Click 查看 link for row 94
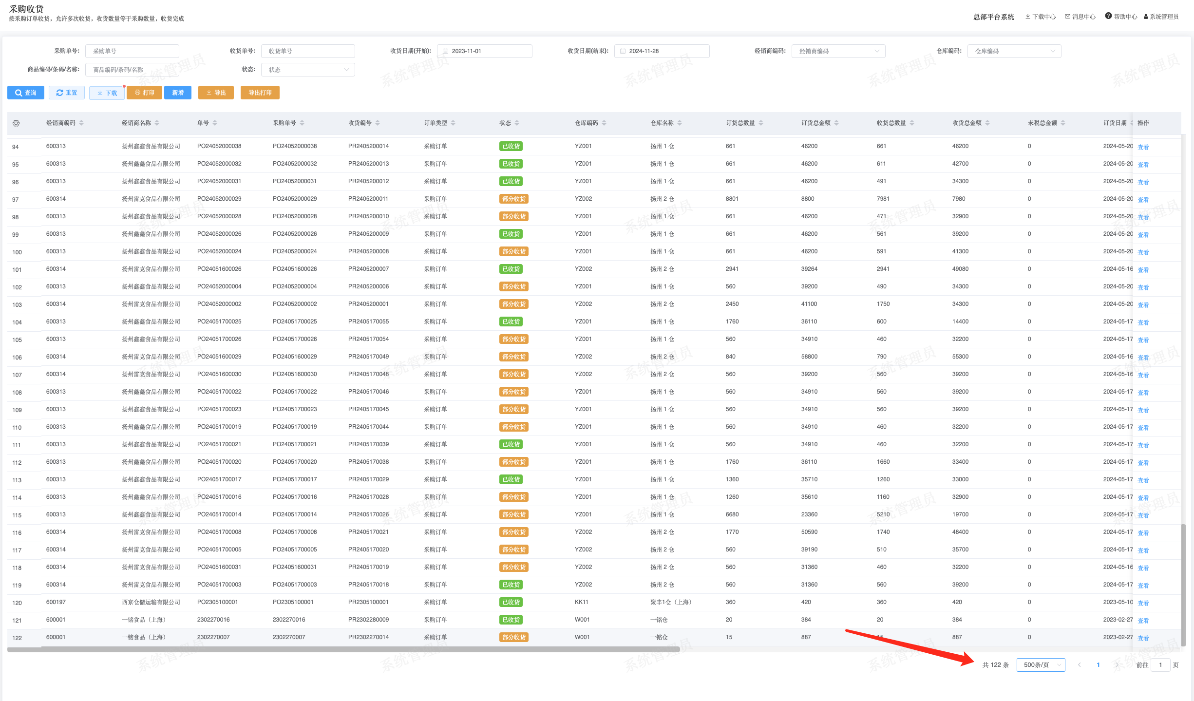Screen dimensions: 1194x701 coord(1143,147)
